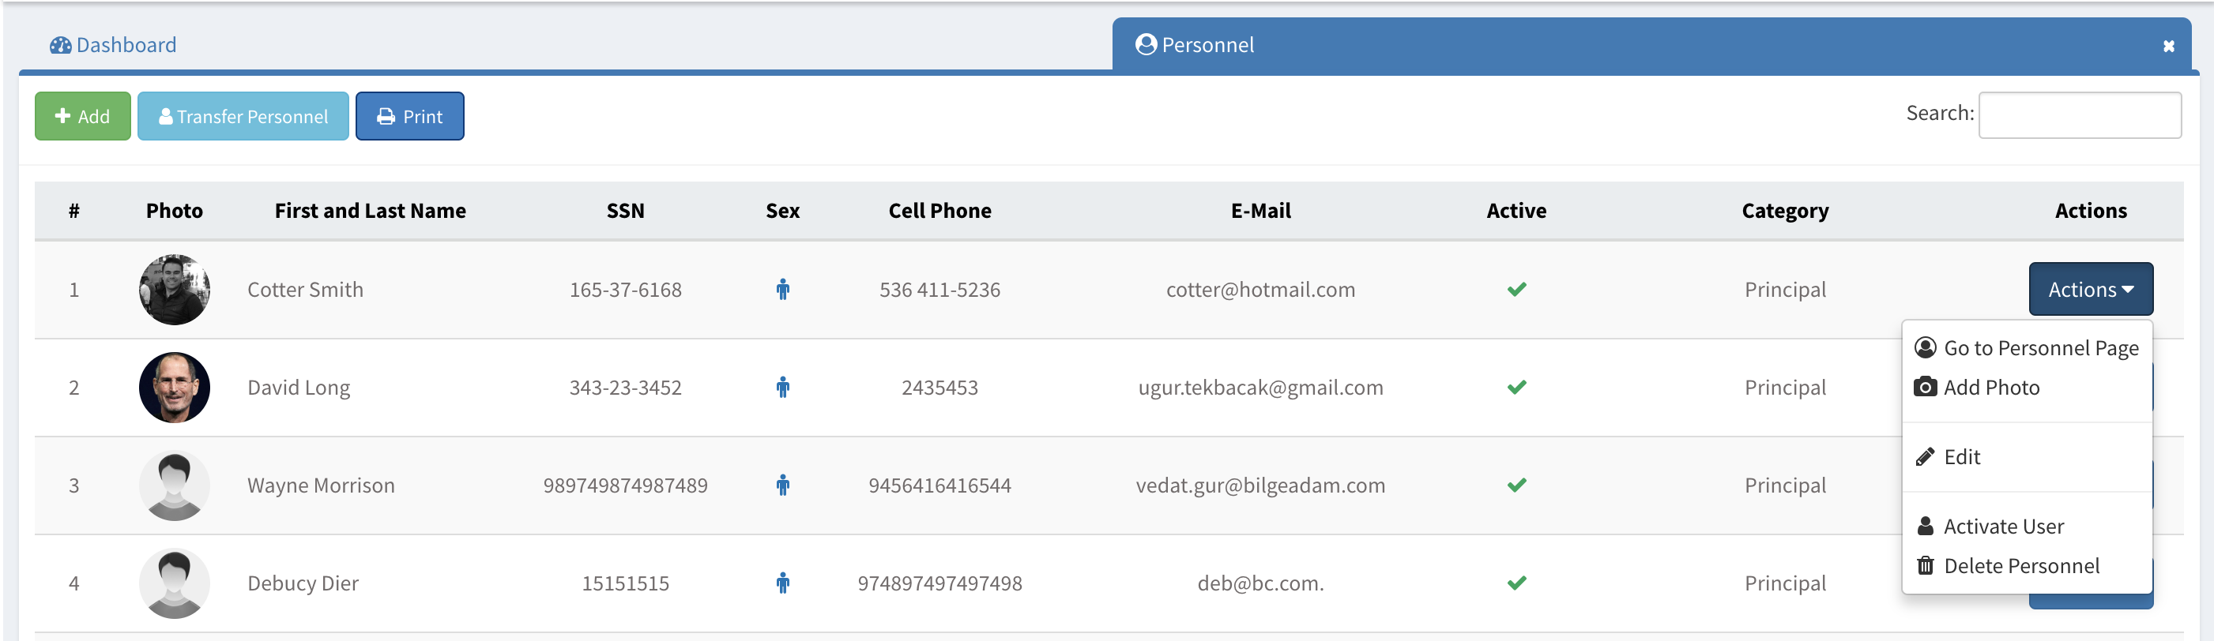Print the personnel list
The width and height of the screenshot is (2214, 641).
pyautogui.click(x=410, y=117)
